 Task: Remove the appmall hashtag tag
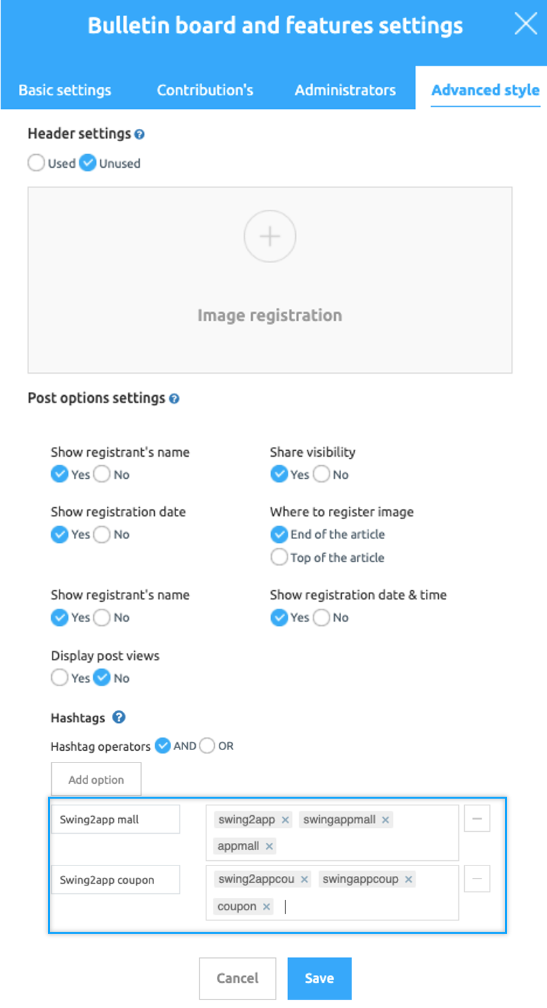[x=269, y=846]
